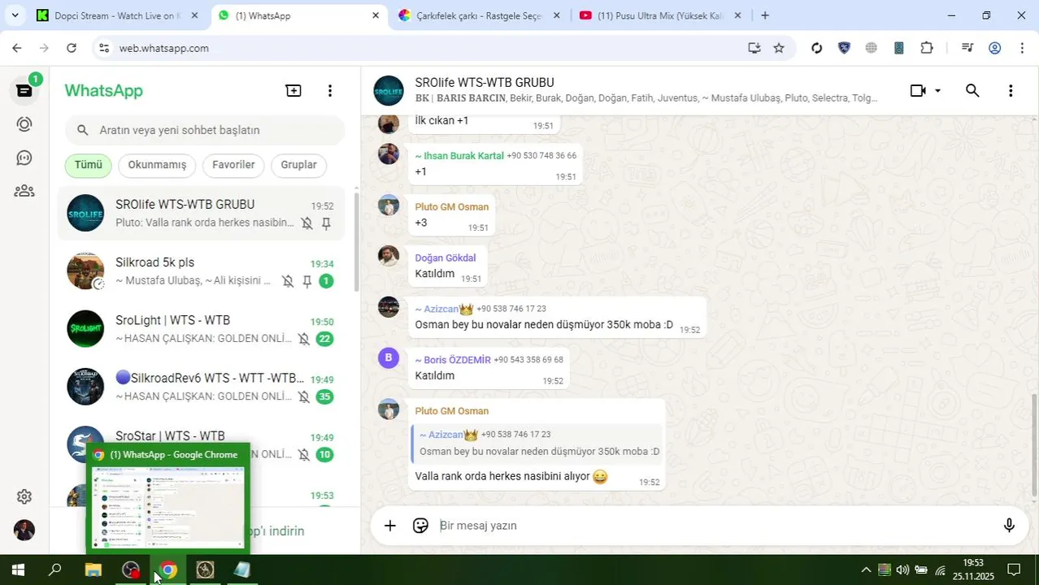The image size is (1039, 585).
Task: Click sender name Ihsan Burak Kartal
Action: tap(459, 155)
